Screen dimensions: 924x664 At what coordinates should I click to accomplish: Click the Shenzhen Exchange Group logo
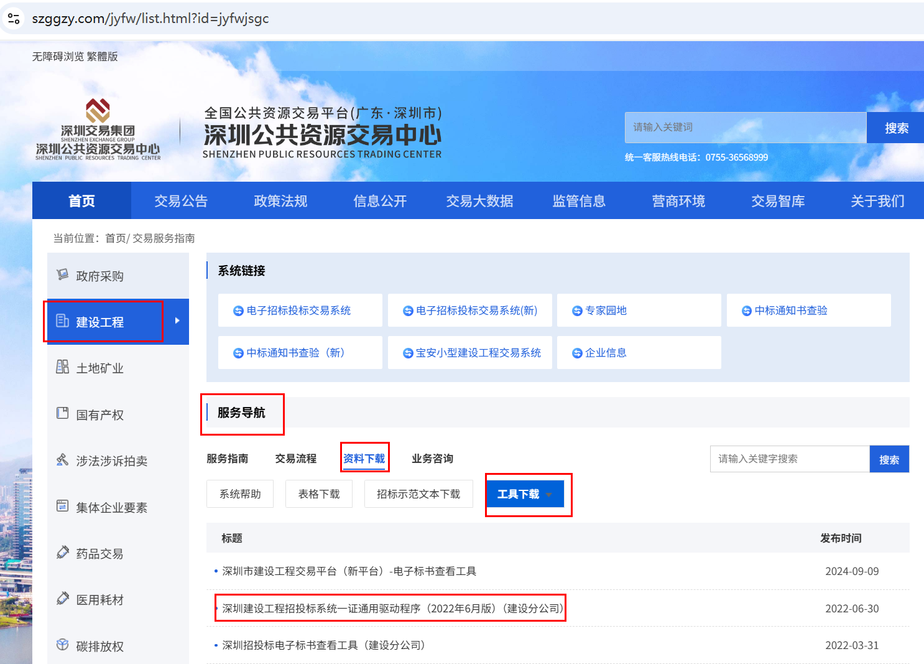point(98,129)
